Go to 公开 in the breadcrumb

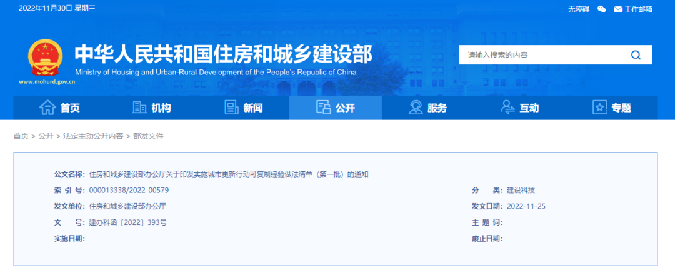(x=46, y=136)
